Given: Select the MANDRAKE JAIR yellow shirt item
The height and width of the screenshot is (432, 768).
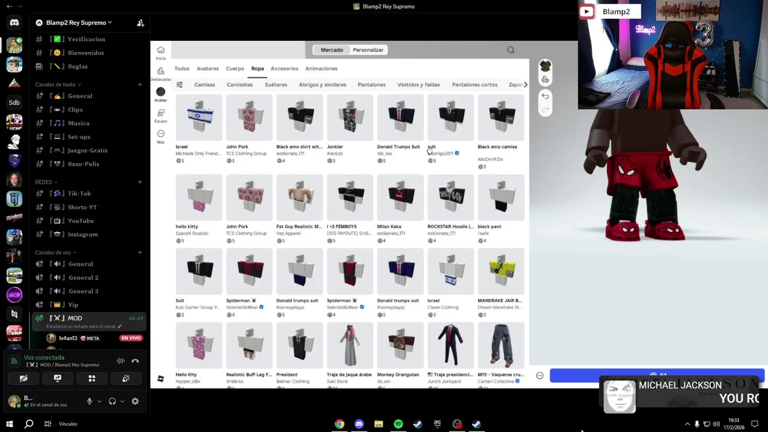Looking at the screenshot, I should click(501, 272).
